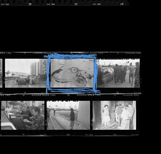Click the 15A arrow marker on top strip

tap(51, 4)
